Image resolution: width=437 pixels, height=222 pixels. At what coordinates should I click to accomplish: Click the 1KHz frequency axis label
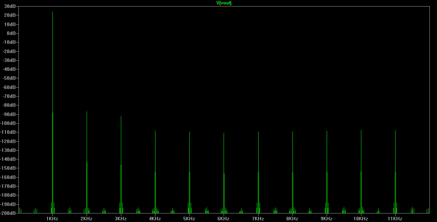52,219
